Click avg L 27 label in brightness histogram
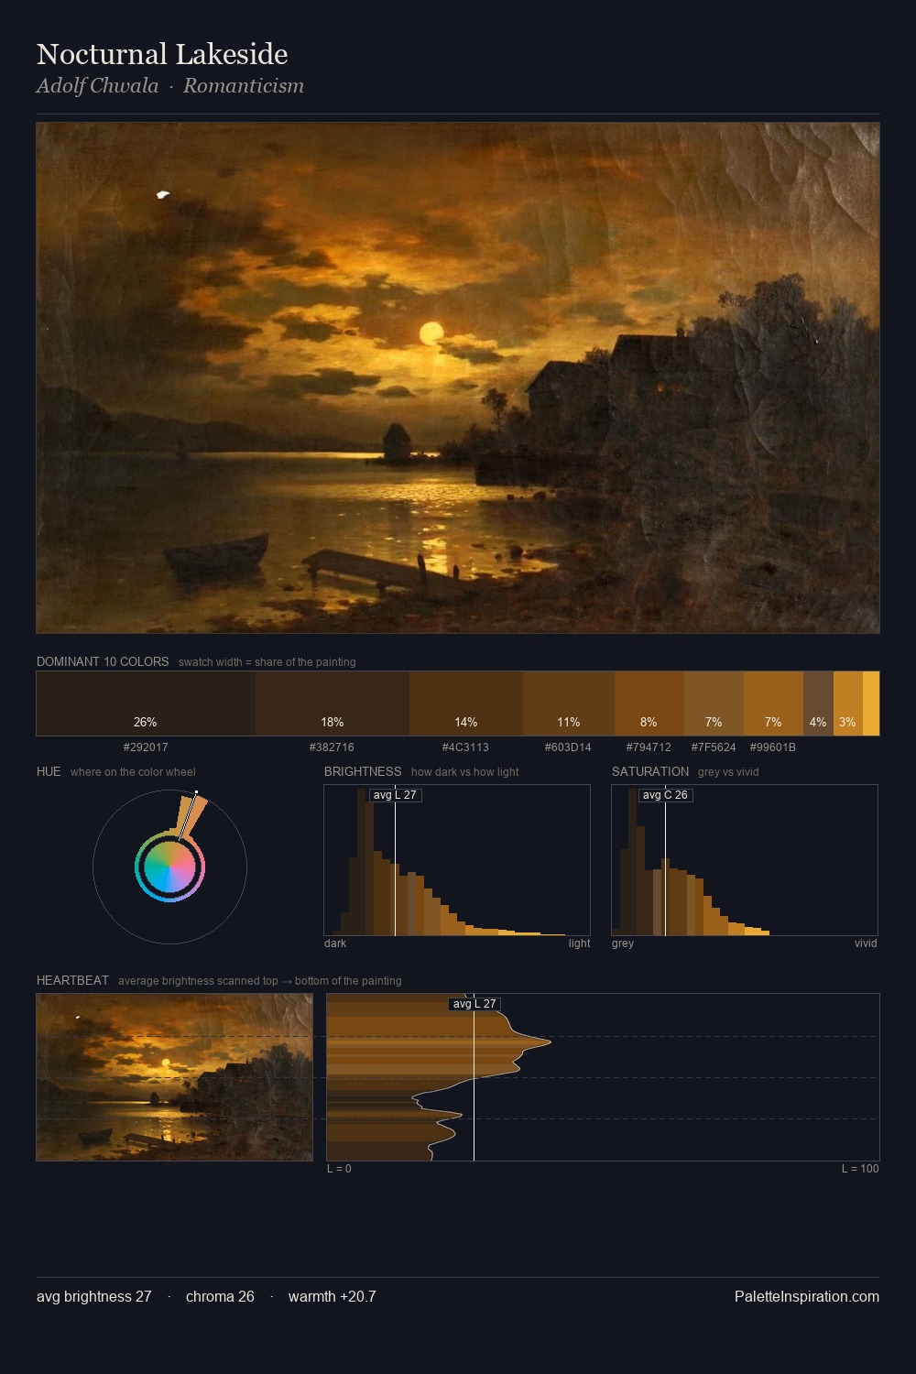The width and height of the screenshot is (916, 1374). tap(395, 795)
